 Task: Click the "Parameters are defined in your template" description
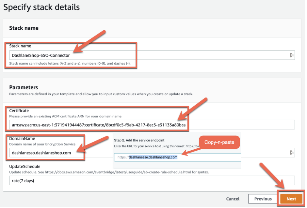tap(101, 94)
